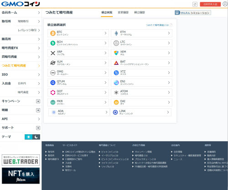Image resolution: width=228 pixels, height=190 pixels.
Task: Click the MKR Maker icon
Action: 53,102
